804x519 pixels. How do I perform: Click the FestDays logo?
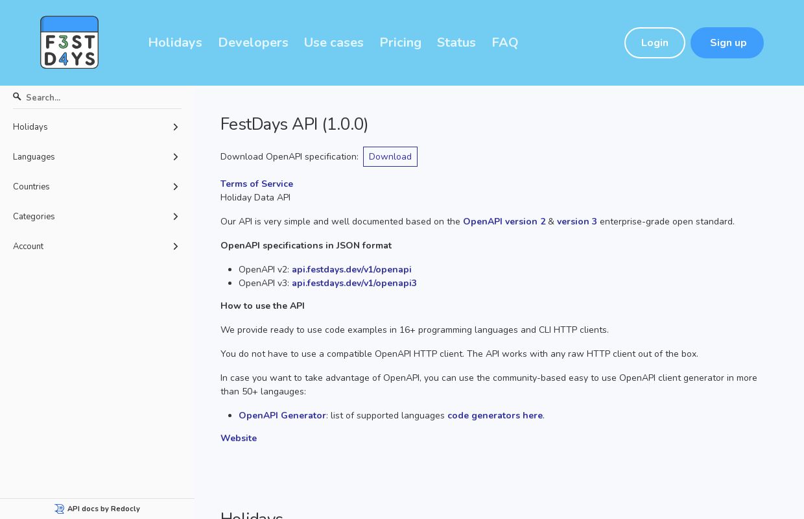69,42
